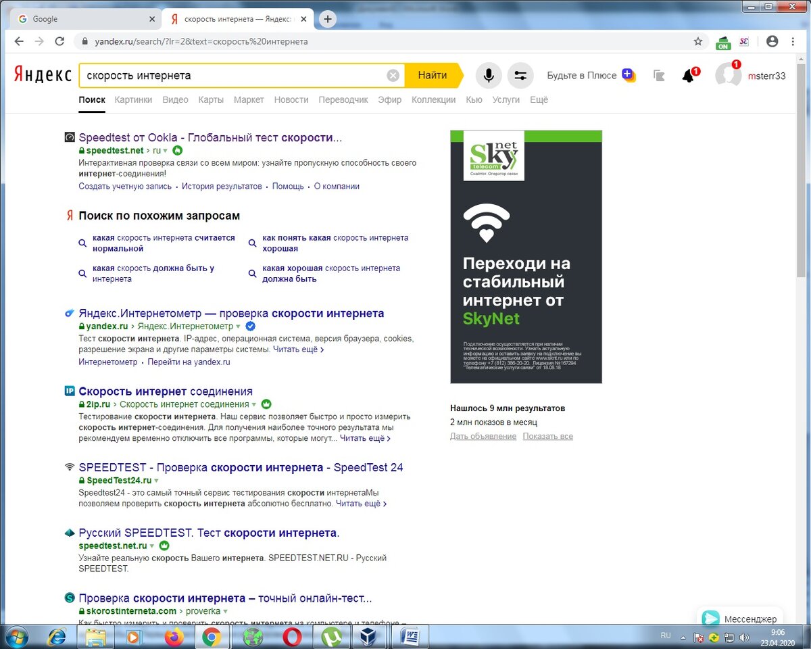Expand the Яндекс.Интернетометр result dropdown arrow
Viewport: 811px width, 649px height.
click(238, 327)
